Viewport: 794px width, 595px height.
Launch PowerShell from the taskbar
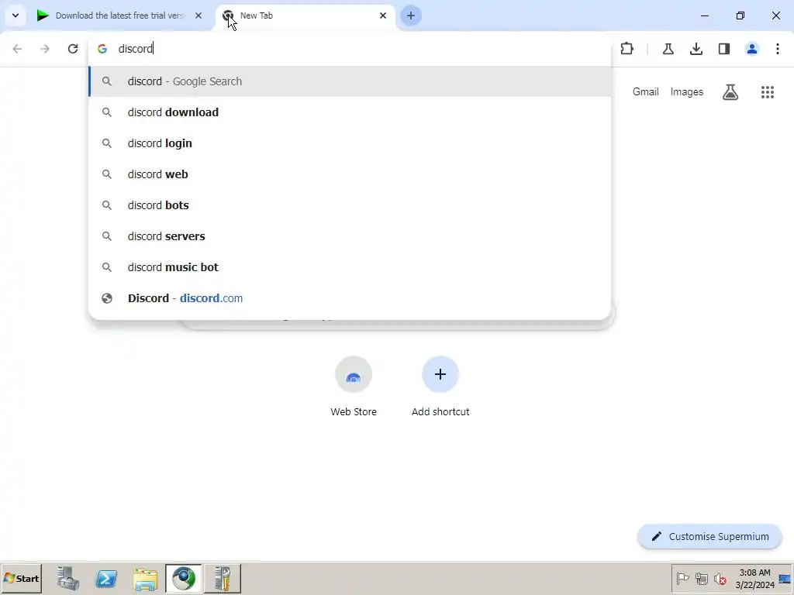(106, 578)
